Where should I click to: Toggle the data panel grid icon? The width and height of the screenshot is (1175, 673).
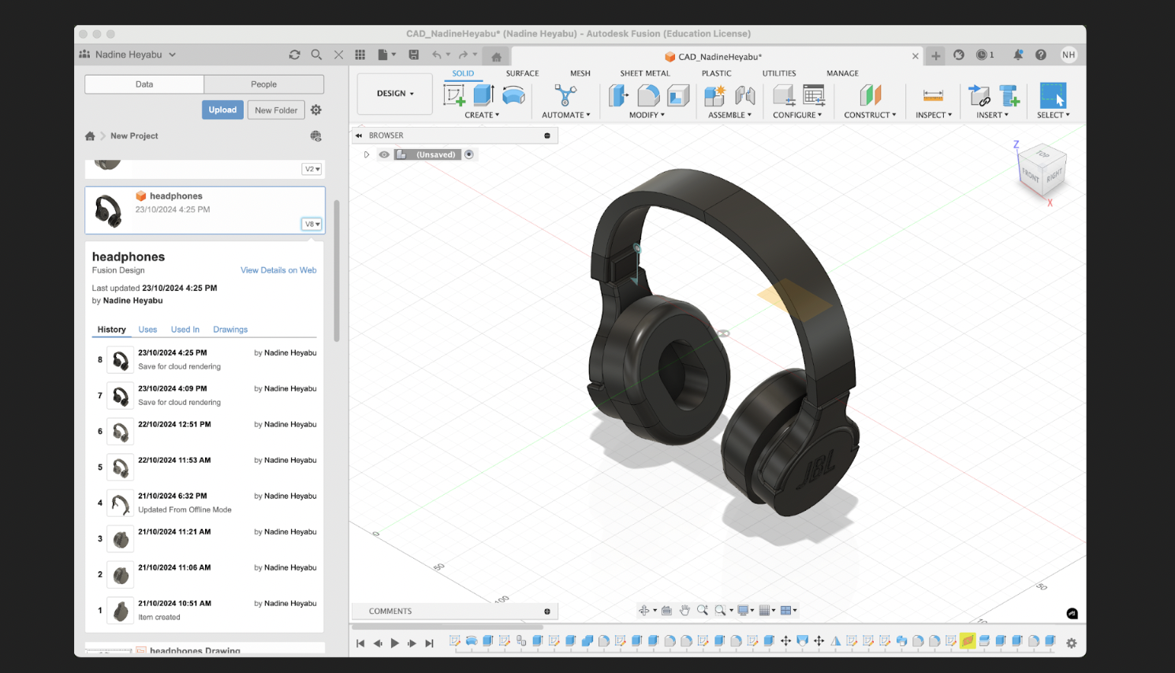pos(360,54)
